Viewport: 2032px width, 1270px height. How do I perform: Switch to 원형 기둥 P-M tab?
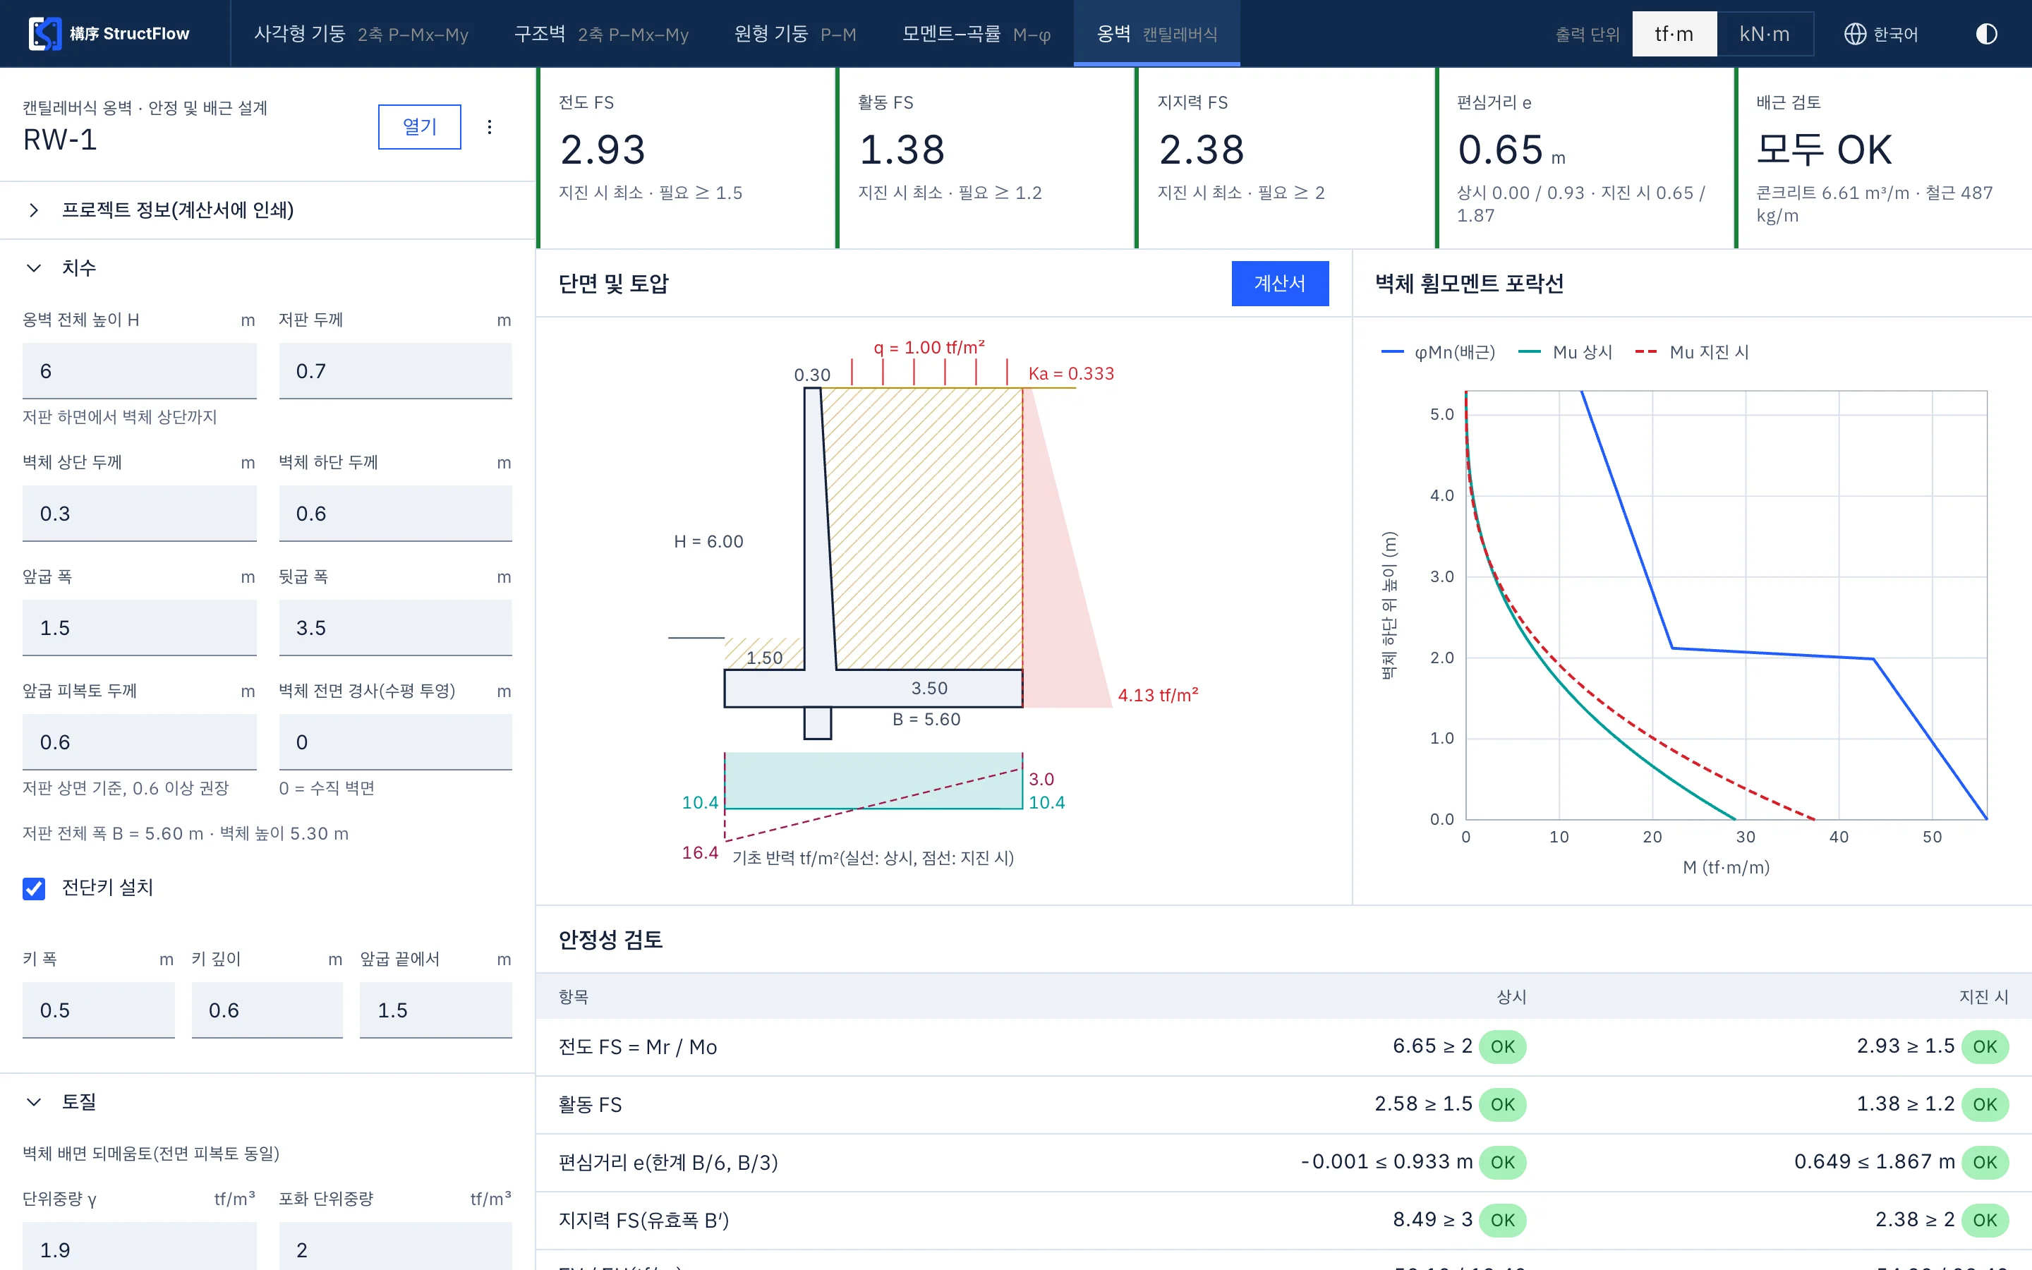point(795,34)
